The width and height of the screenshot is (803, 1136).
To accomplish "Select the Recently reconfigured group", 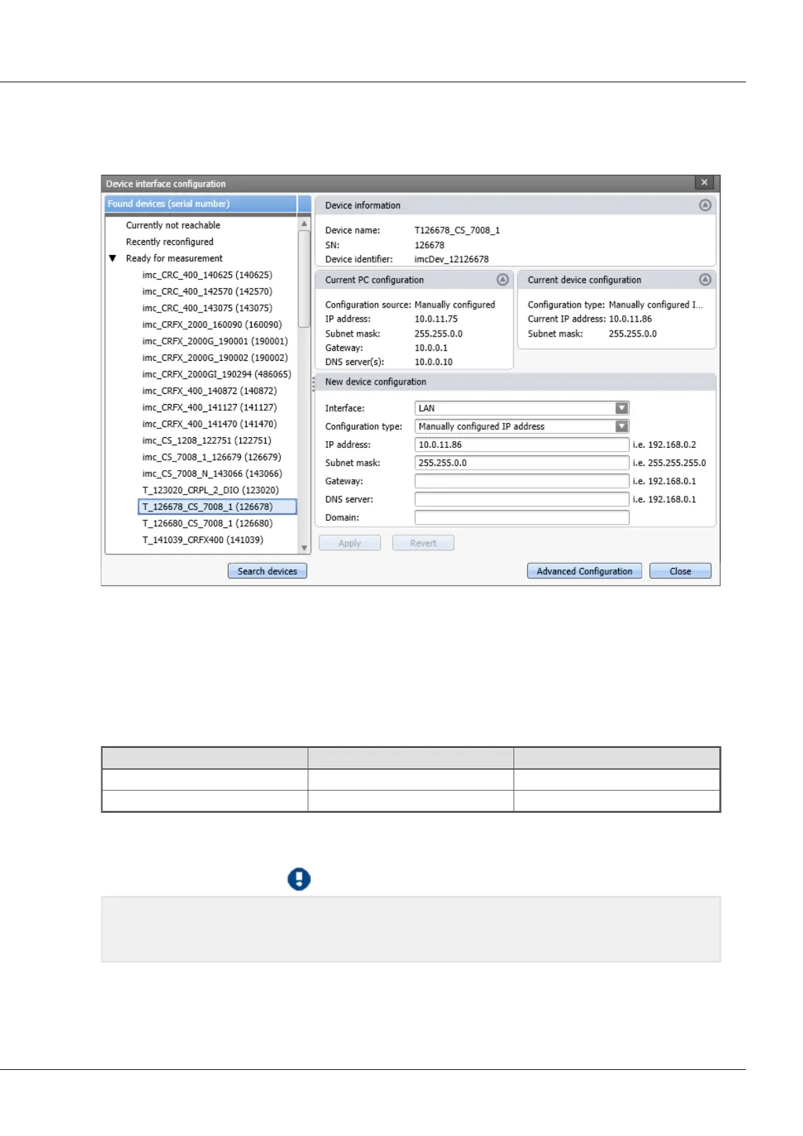I will tap(169, 242).
